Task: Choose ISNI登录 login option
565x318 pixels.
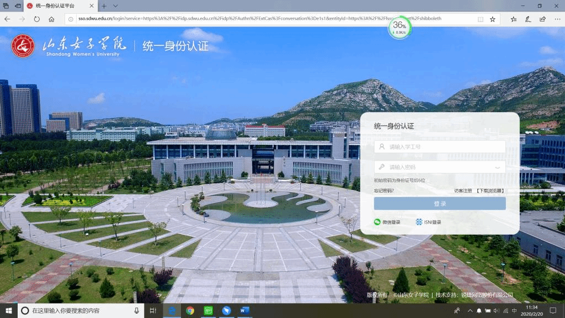Action: pyautogui.click(x=428, y=222)
